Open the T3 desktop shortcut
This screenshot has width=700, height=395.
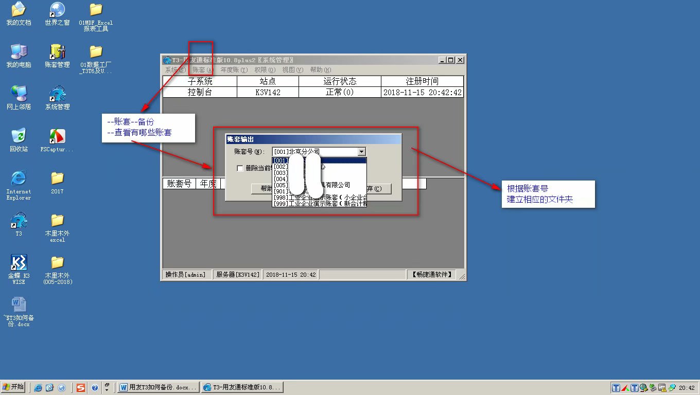[19, 221]
